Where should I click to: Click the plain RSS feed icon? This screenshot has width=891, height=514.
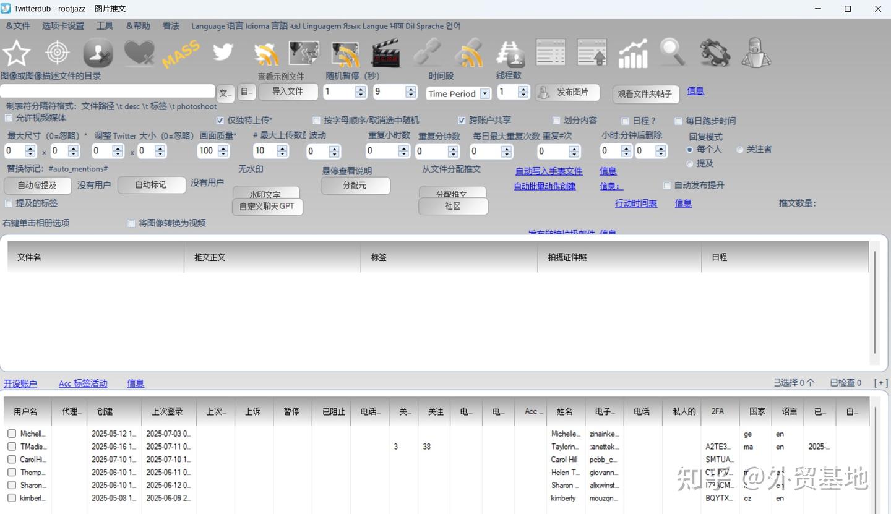267,54
